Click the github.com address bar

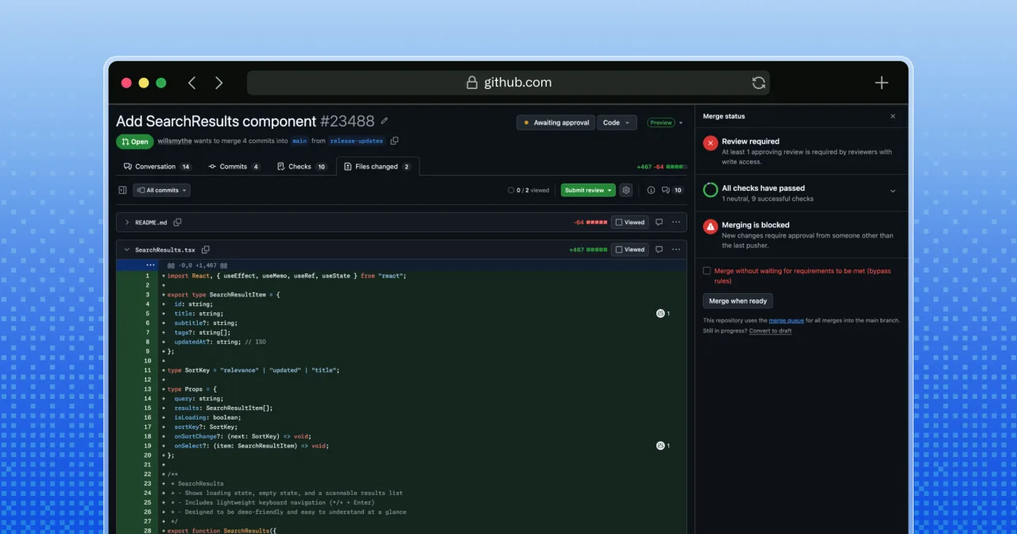(508, 83)
